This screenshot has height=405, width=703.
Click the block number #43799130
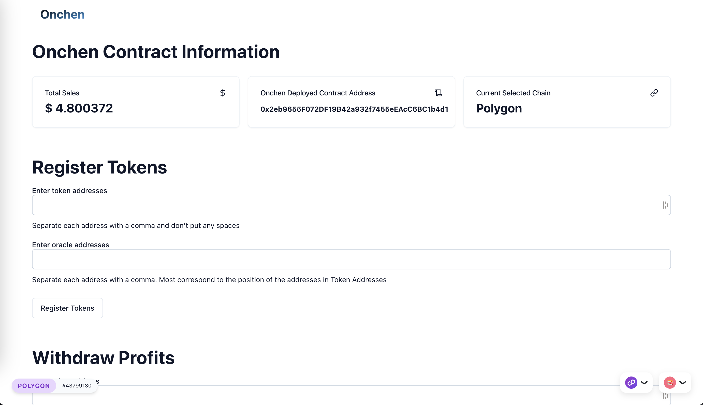click(77, 385)
